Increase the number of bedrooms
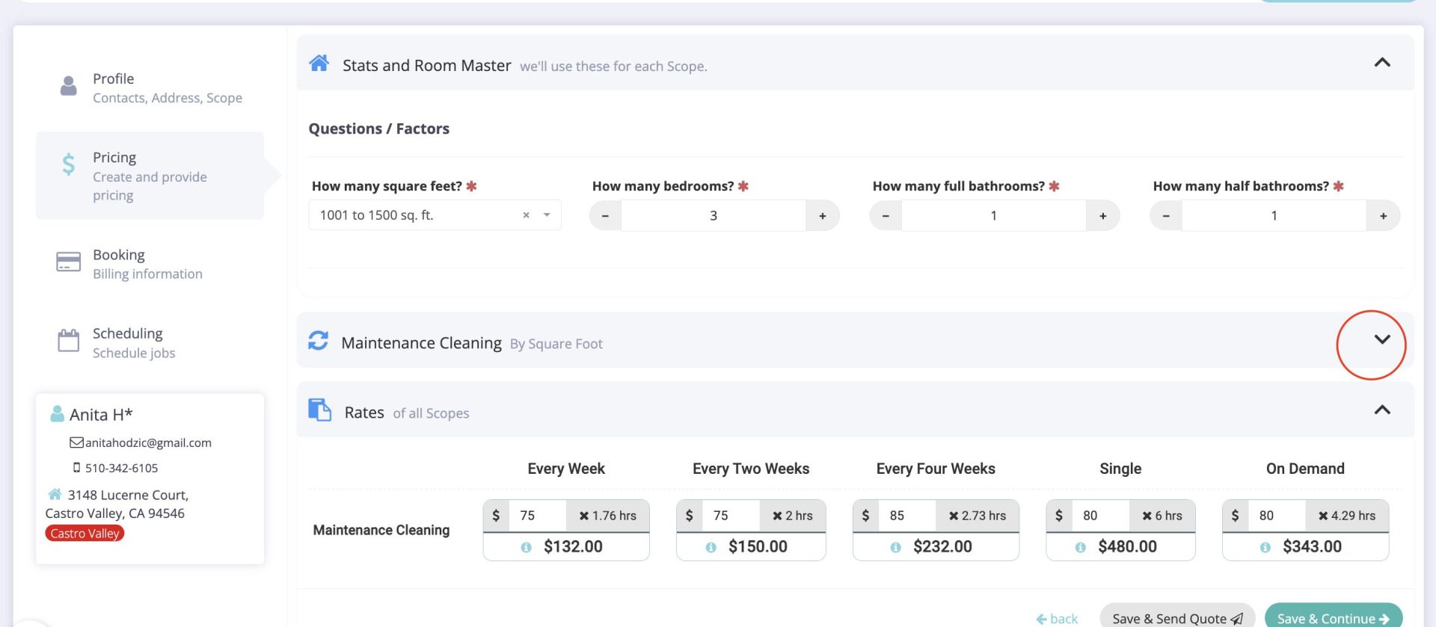Viewport: 1436px width, 627px height. 822,216
